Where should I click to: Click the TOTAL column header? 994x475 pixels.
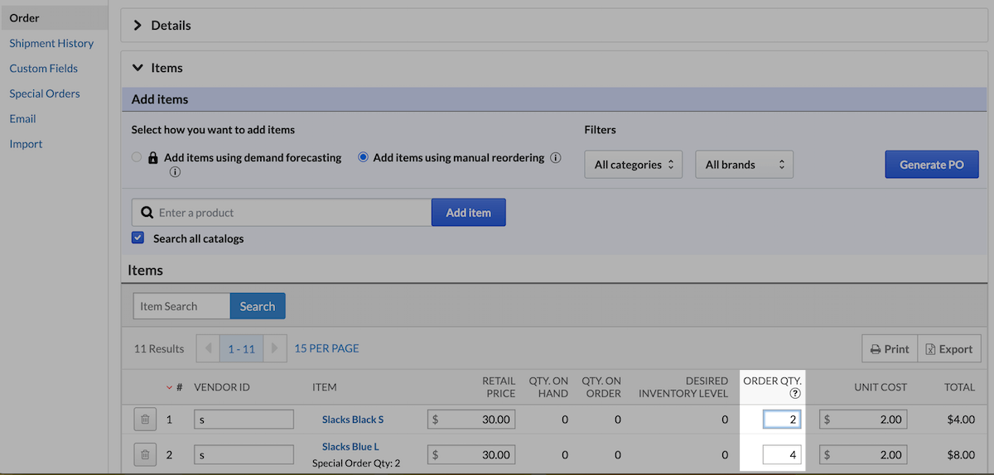959,386
